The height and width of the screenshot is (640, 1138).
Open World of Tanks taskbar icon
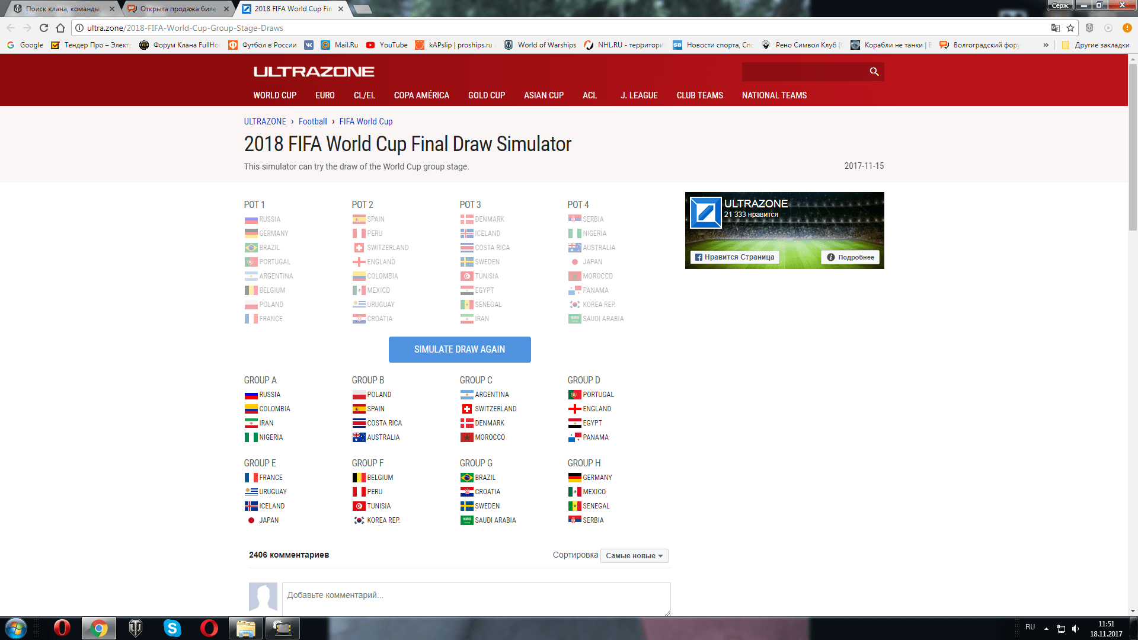136,628
